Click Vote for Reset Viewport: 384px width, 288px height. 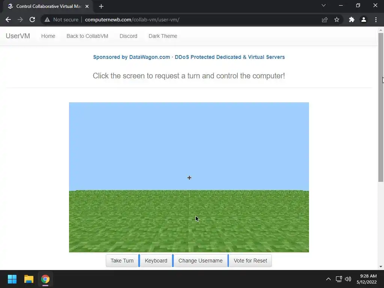coord(250,261)
